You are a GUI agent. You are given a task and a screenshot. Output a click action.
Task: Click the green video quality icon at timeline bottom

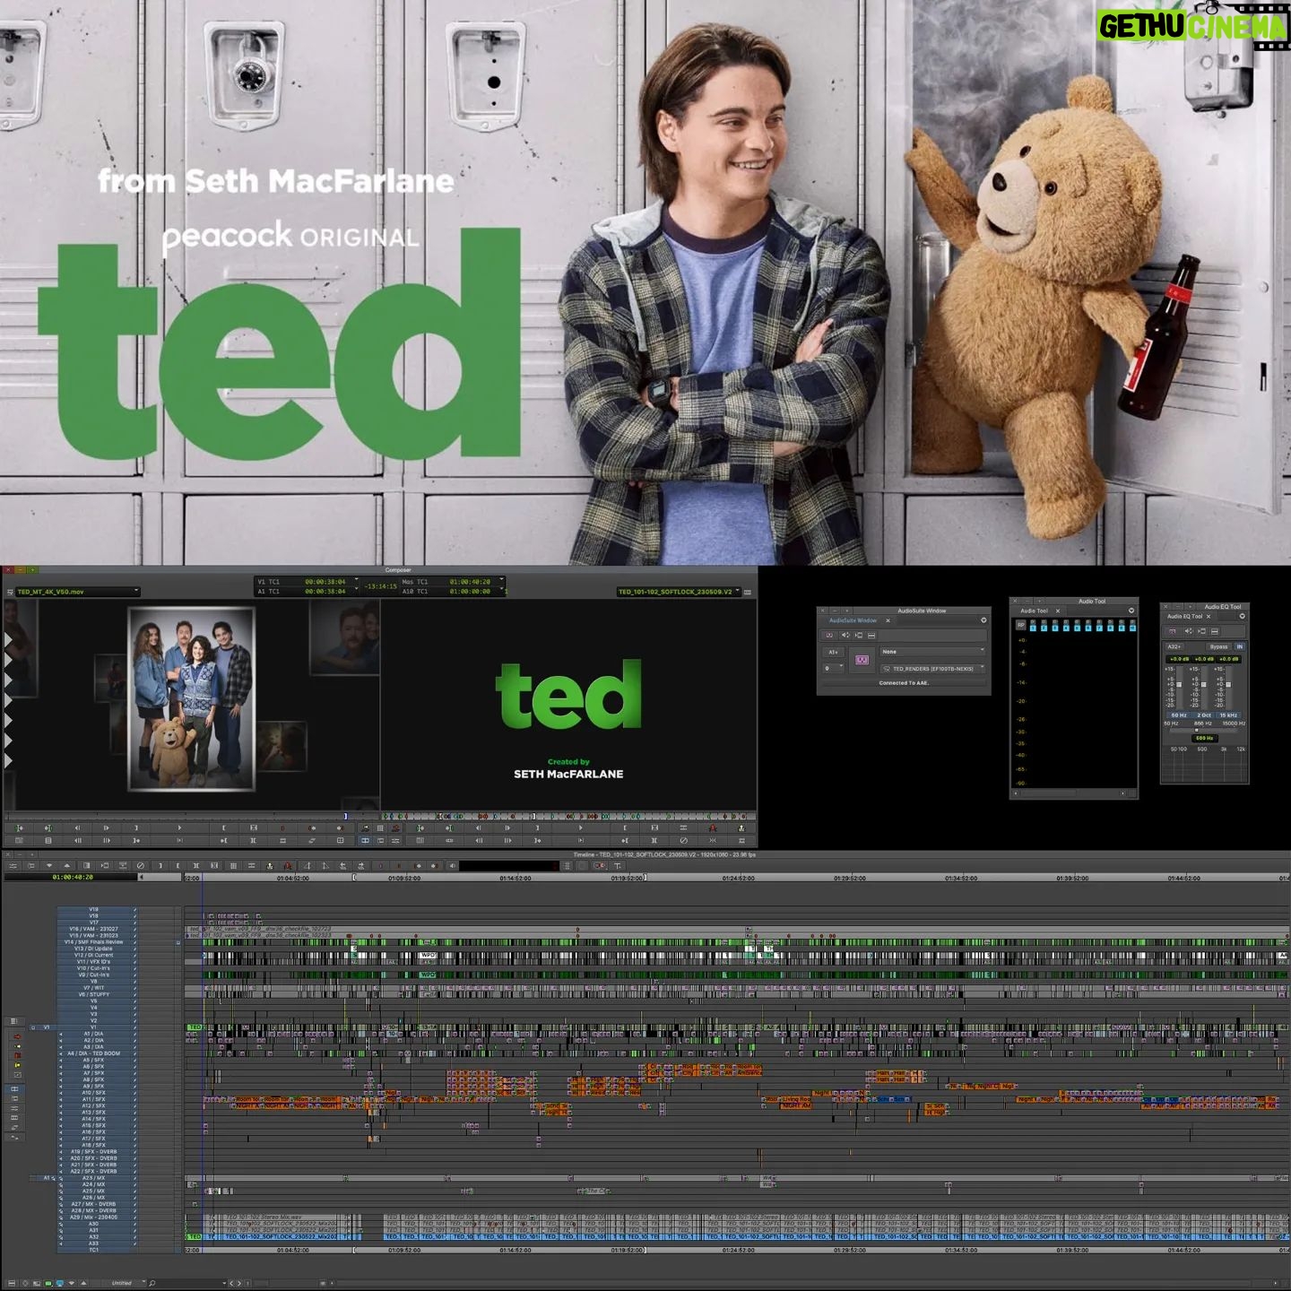tap(48, 1283)
